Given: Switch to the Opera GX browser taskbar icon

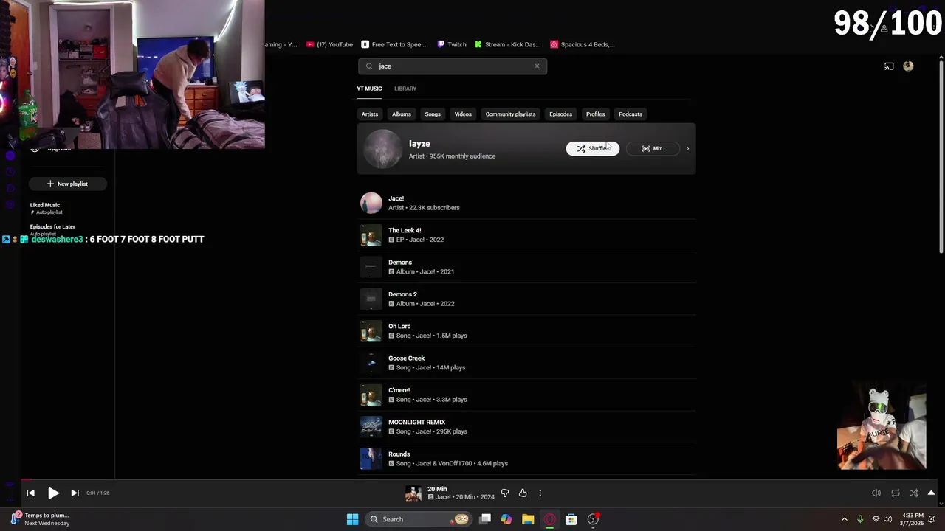Looking at the screenshot, I should tap(549, 519).
